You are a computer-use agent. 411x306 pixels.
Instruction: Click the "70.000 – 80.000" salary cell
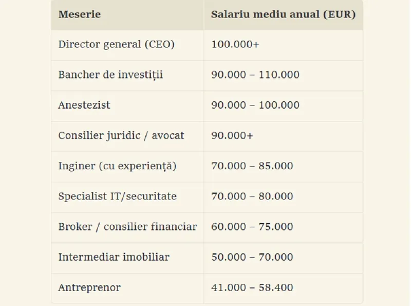click(x=252, y=196)
